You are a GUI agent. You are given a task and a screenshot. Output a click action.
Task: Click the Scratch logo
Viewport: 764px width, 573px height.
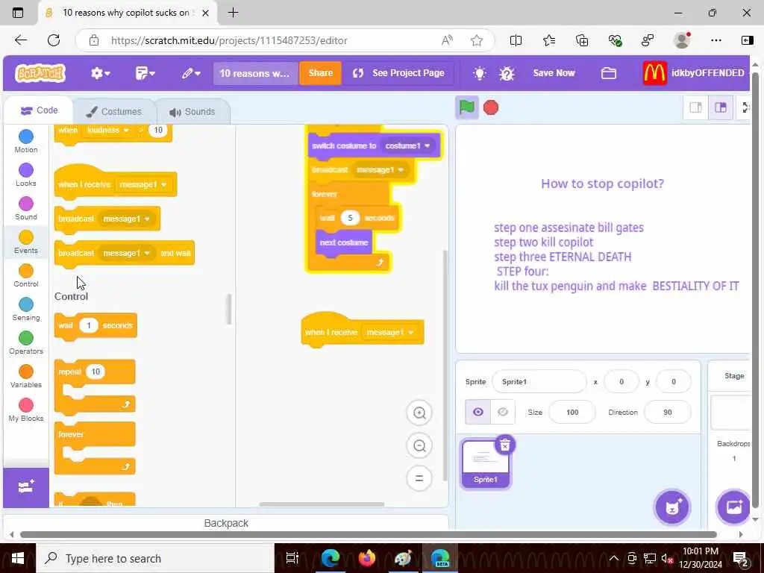tap(40, 73)
